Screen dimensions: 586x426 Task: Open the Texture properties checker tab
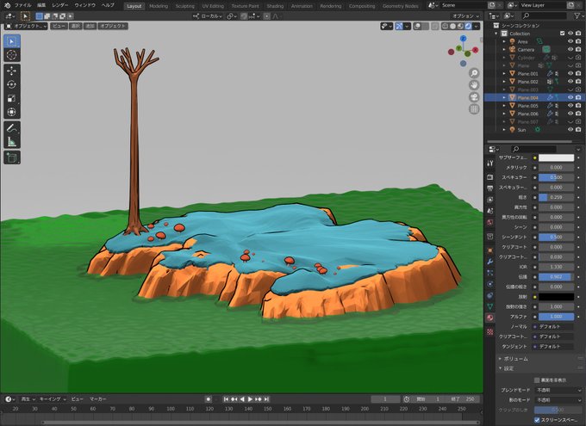[x=490, y=331]
